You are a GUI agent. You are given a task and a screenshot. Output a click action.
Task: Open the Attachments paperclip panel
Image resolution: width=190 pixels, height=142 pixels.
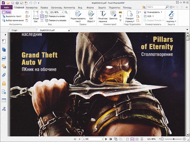[x=4, y=75]
